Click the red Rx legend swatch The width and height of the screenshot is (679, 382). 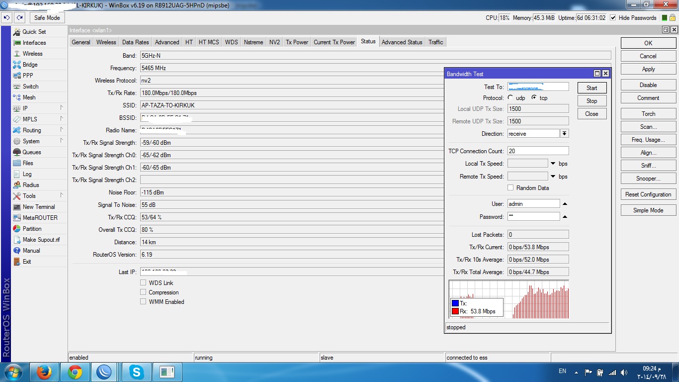click(455, 311)
